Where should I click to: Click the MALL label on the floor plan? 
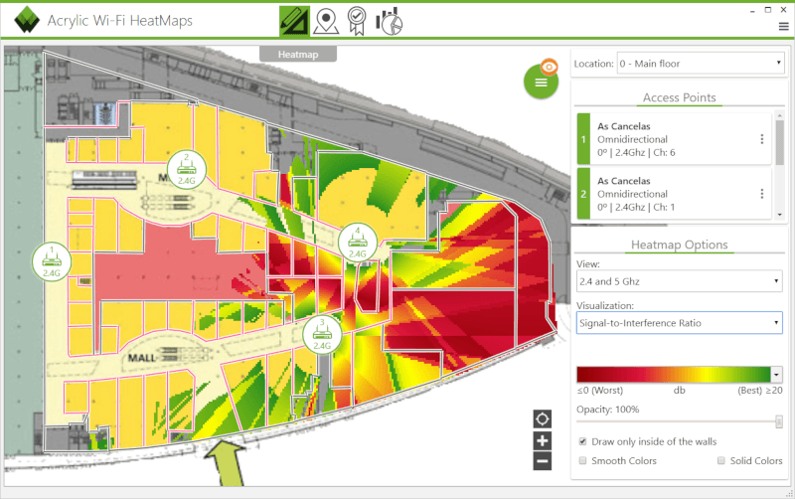point(141,358)
